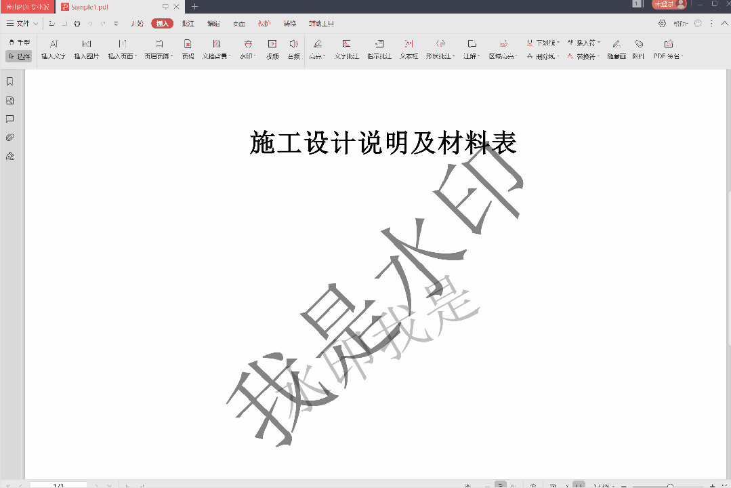Open the 文件 (File) menu

(x=20, y=23)
